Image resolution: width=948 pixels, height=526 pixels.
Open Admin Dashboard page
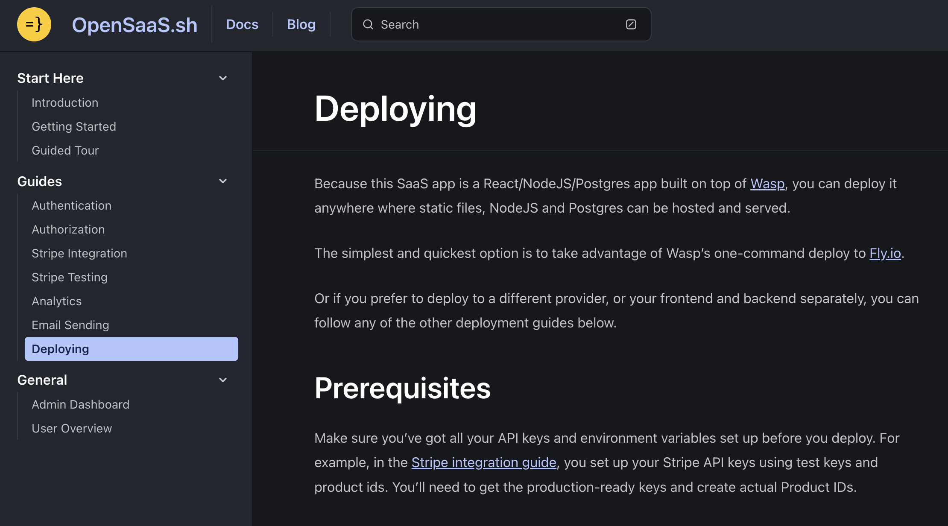coord(81,404)
